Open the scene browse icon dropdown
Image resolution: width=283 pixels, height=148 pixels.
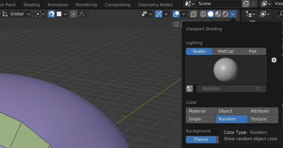click(x=190, y=4)
